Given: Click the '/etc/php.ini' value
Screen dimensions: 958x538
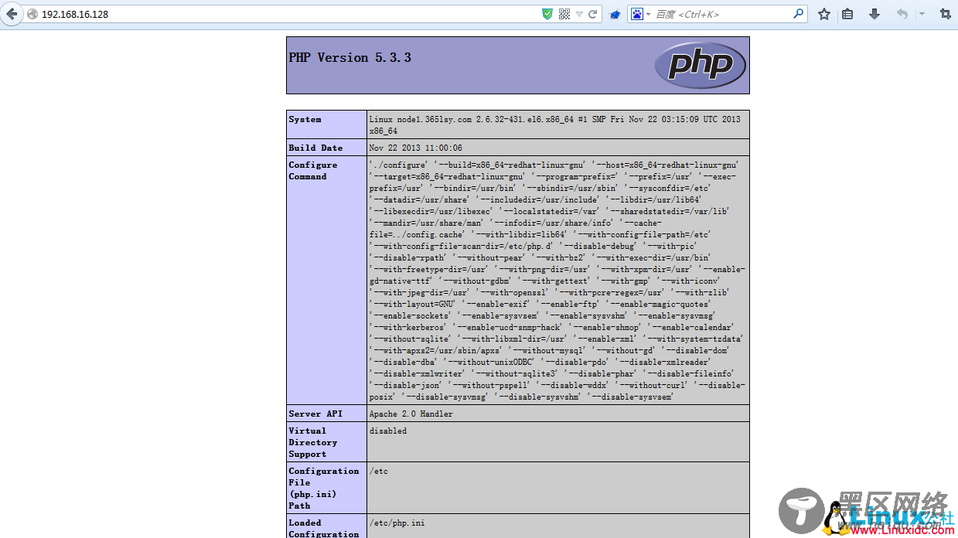Looking at the screenshot, I should (397, 523).
